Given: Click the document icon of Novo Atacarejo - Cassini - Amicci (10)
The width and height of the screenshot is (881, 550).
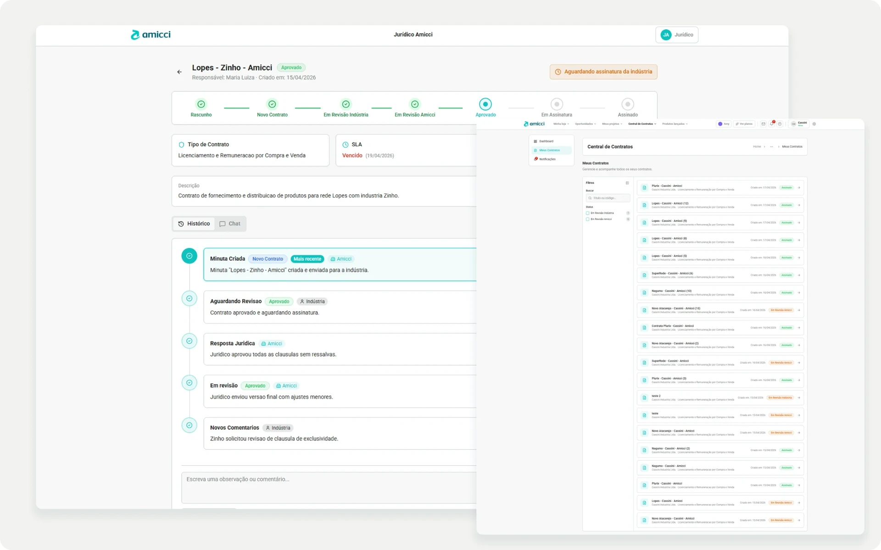Looking at the screenshot, I should pos(644,310).
